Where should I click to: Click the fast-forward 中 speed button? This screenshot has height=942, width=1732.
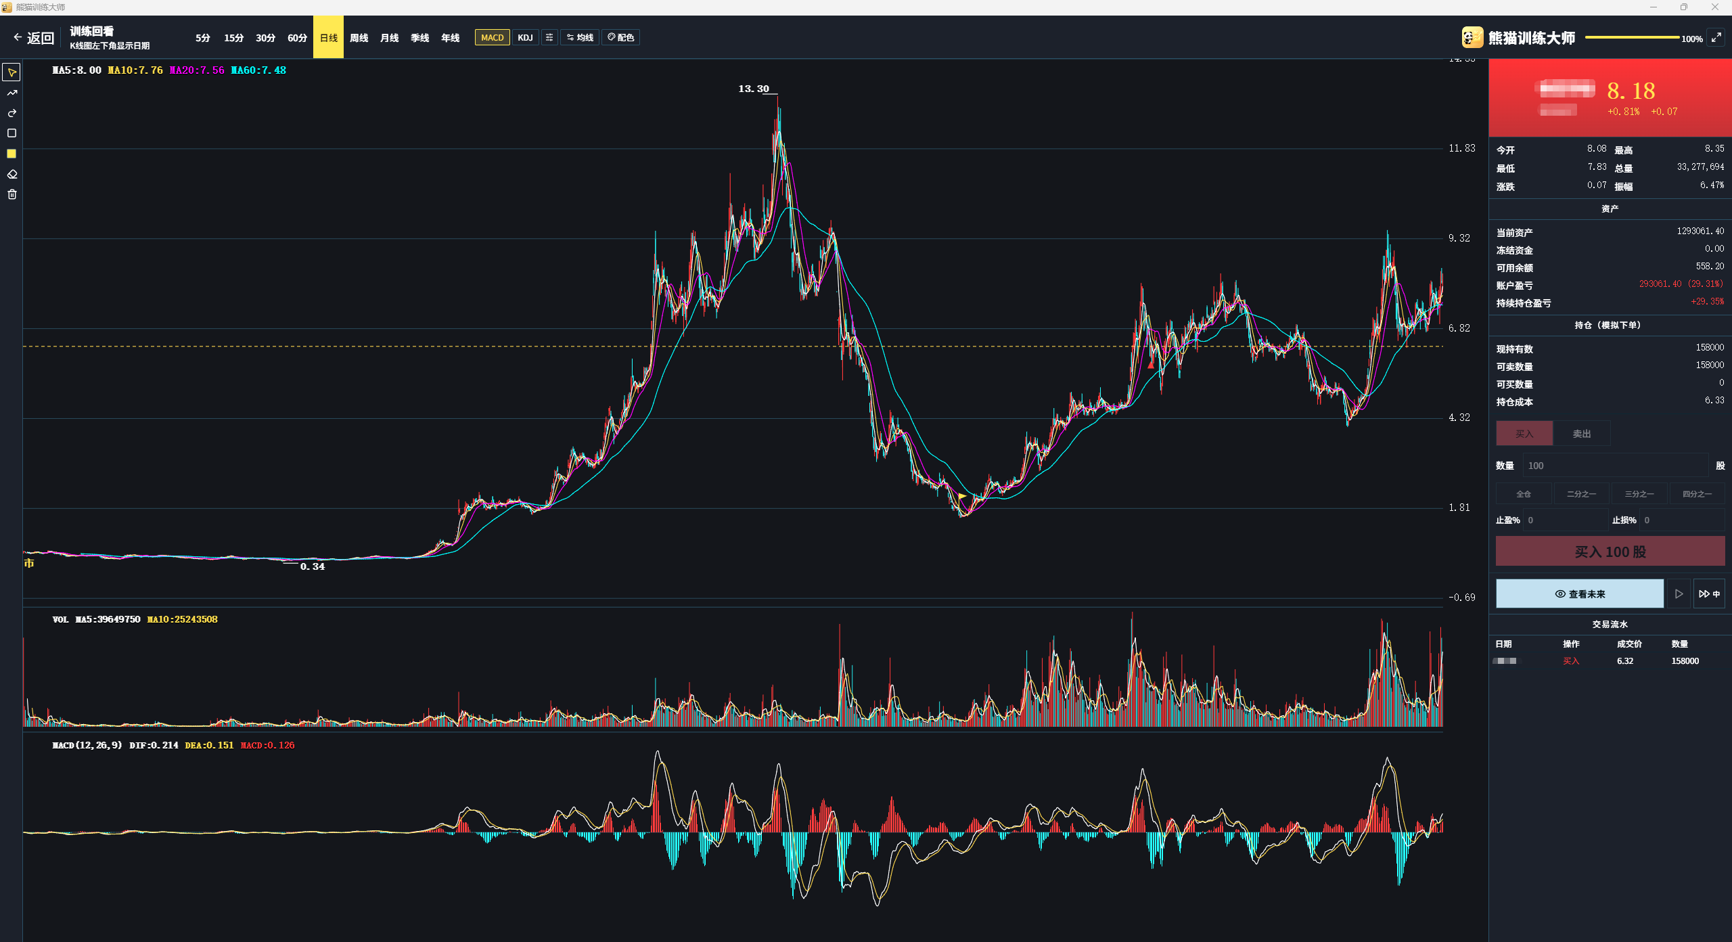point(1709,593)
